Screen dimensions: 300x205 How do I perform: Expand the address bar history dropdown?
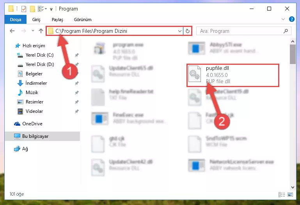point(180,31)
